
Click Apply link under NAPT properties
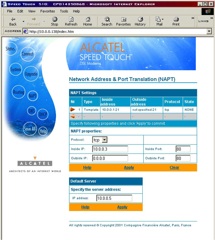pos(129,168)
